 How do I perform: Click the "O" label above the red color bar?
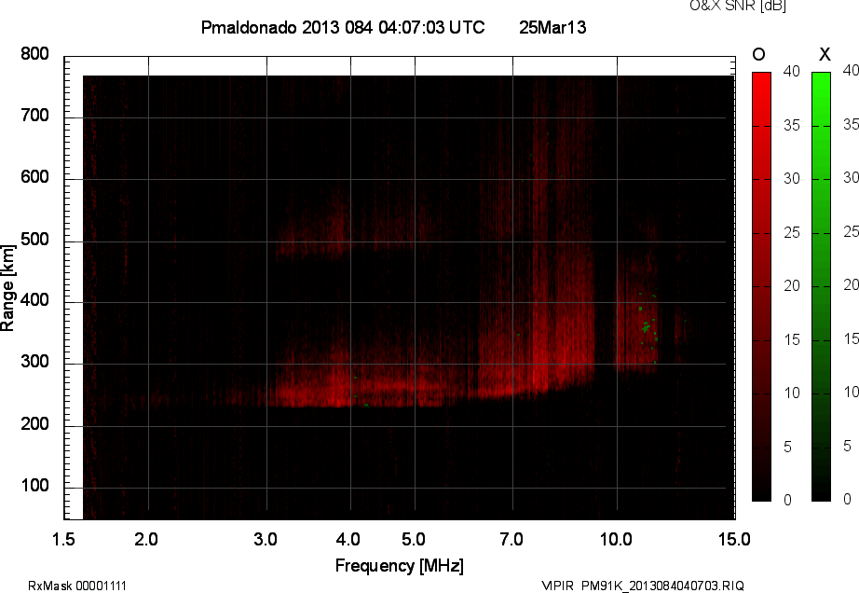(x=758, y=54)
